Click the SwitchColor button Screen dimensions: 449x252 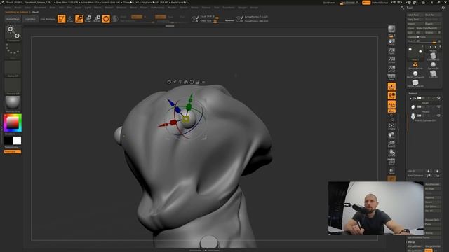[11, 147]
